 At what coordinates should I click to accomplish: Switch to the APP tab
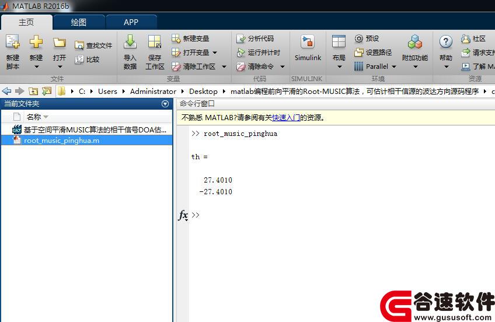pos(131,22)
